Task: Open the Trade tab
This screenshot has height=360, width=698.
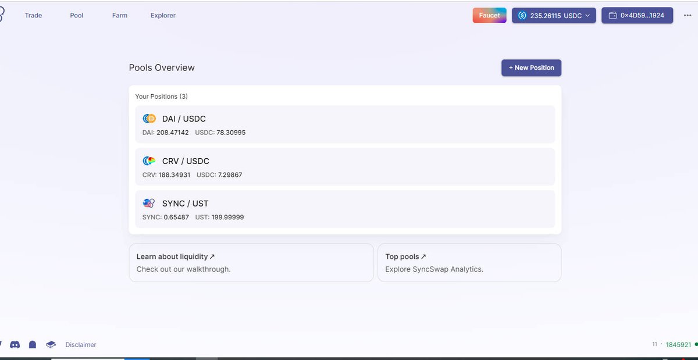Action: [x=33, y=15]
